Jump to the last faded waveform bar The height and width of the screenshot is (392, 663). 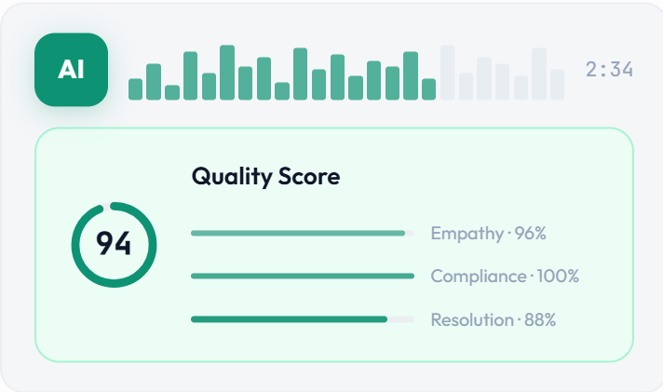(x=557, y=85)
